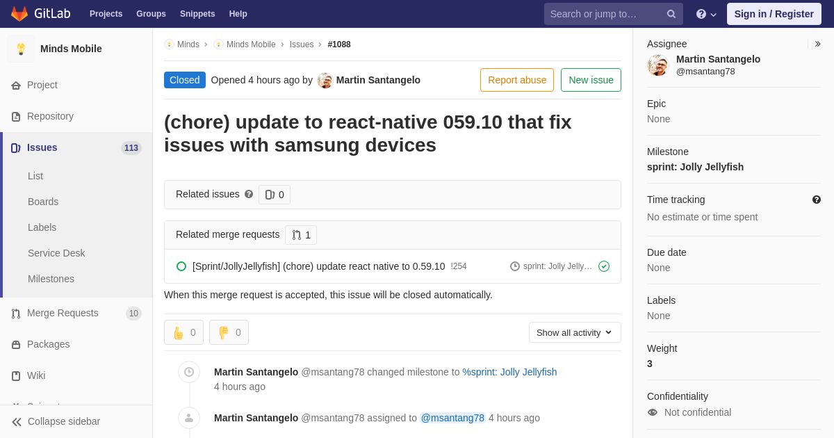The image size is (834, 438).
Task: Click Weight value 3
Action: 650,364
